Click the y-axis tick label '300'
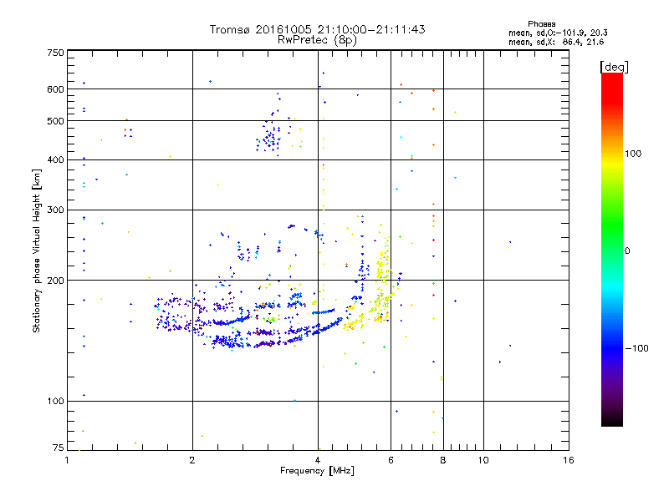669x501 pixels. [56, 210]
